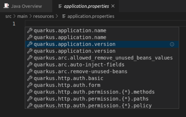
Task: Choose quarkus.http.auth.permission.{*}.methods suggestion
Action: (102, 92)
